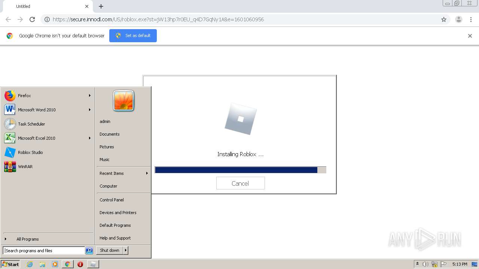Expand the Microsoft Word 2010 submenu arrow
479x269 pixels.
tap(90, 110)
